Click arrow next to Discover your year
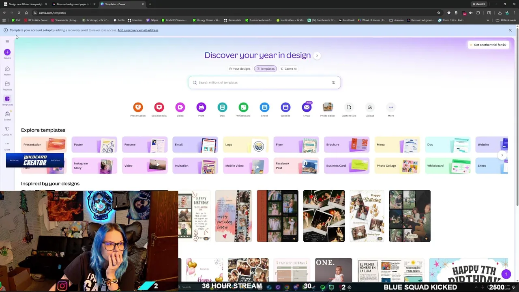Image resolution: width=519 pixels, height=292 pixels. pos(317,56)
